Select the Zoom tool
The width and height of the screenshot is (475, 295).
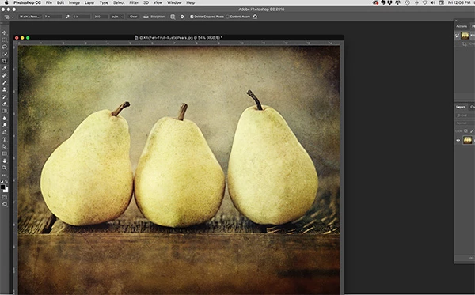tap(4, 168)
